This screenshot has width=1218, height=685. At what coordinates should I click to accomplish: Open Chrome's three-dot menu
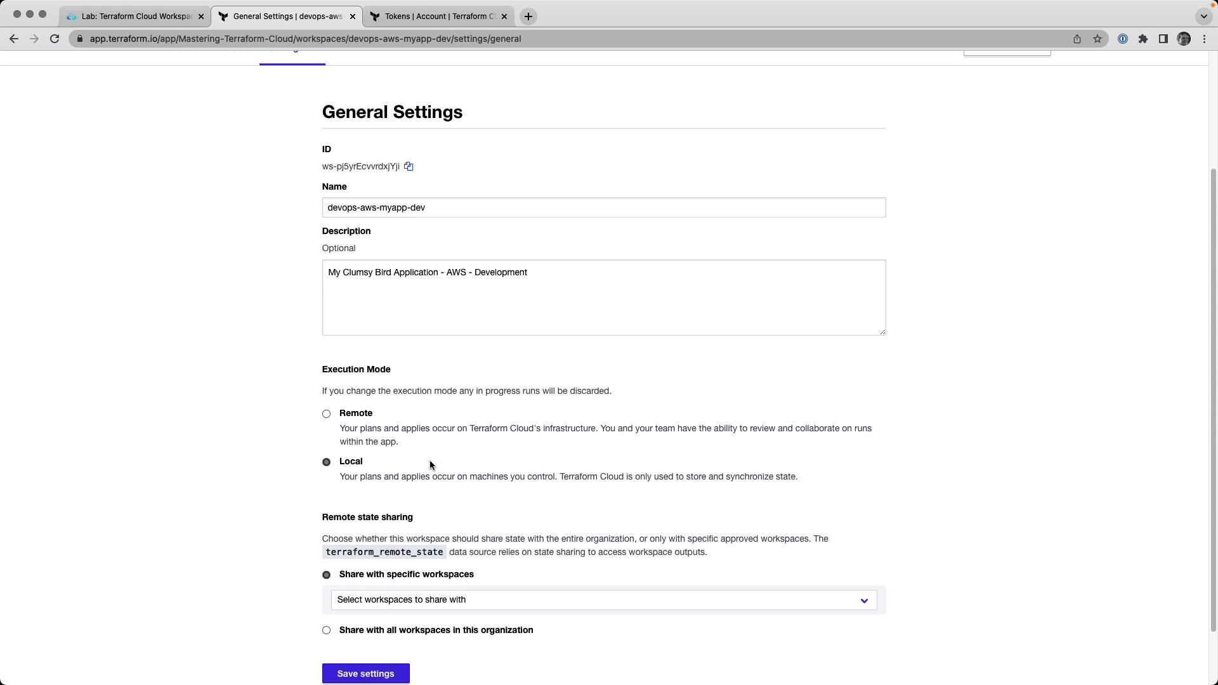coord(1204,39)
